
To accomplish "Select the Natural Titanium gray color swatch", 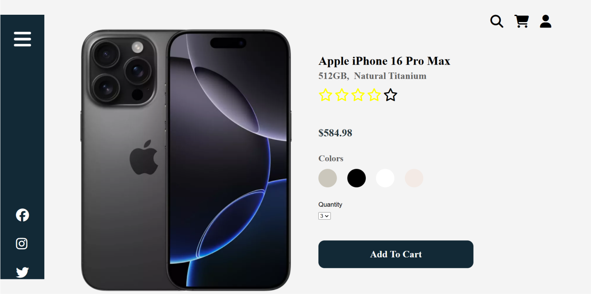I will point(328,178).
